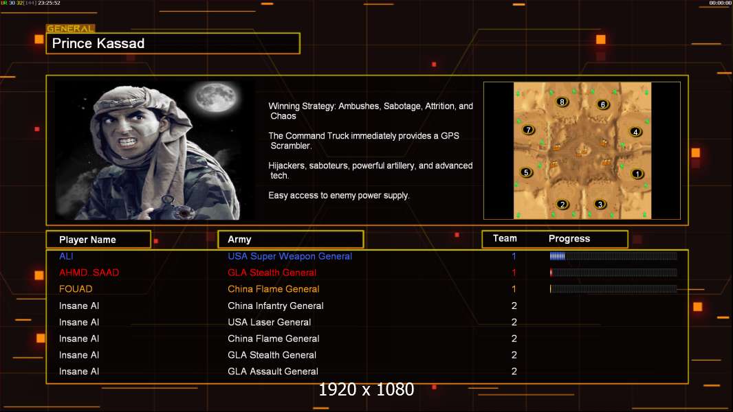Viewport: 733px width, 412px height.
Task: Click start position 5 on map
Action: pyautogui.click(x=526, y=172)
